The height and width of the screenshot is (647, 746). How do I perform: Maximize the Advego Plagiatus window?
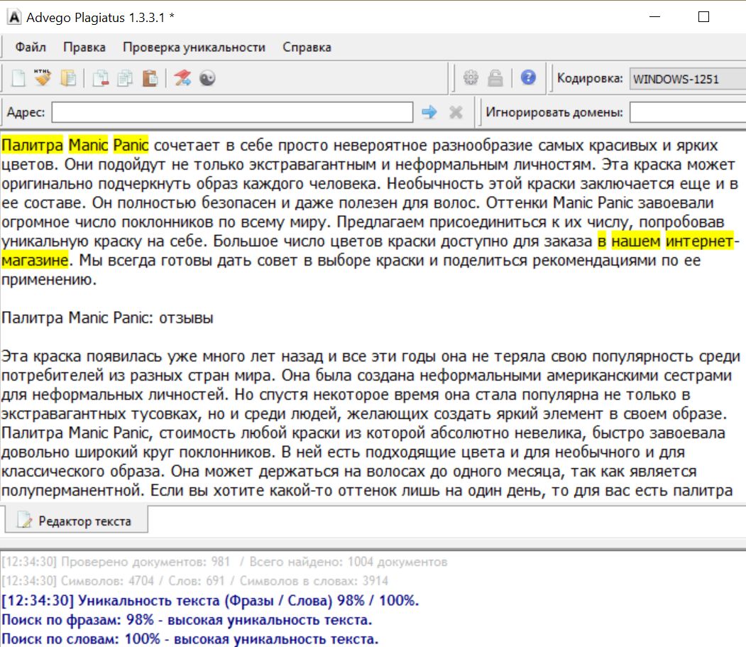pos(703,16)
